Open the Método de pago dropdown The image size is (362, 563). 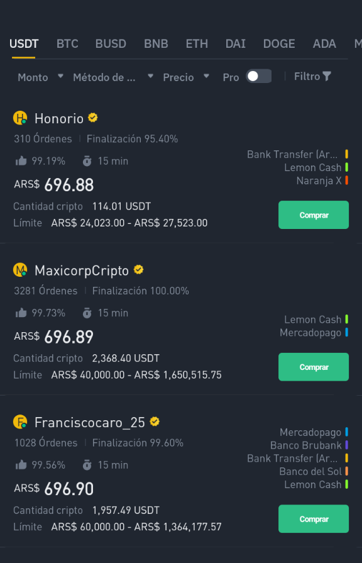tap(113, 77)
